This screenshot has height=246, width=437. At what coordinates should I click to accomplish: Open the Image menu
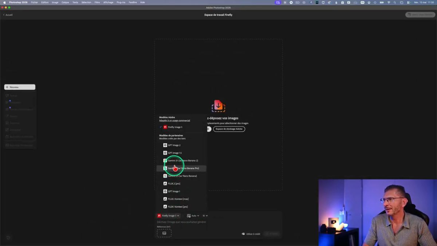pyautogui.click(x=55, y=2)
